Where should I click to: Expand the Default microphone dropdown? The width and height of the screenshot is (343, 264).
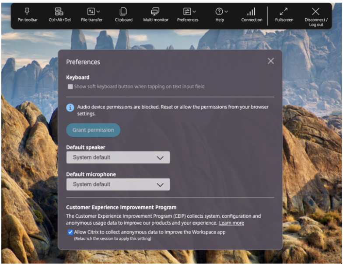click(118, 184)
